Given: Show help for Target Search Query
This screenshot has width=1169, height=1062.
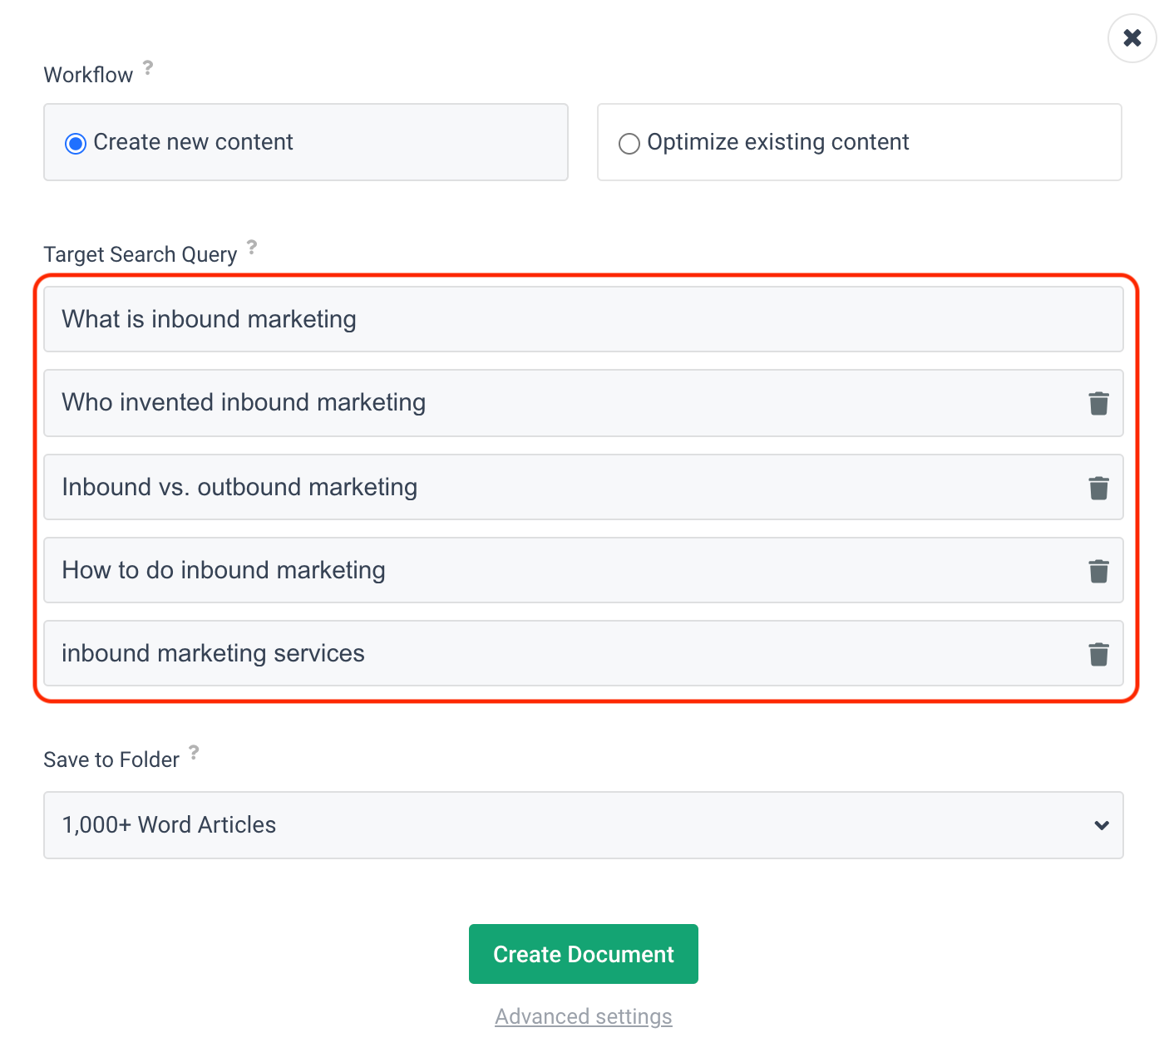Looking at the screenshot, I should [252, 247].
